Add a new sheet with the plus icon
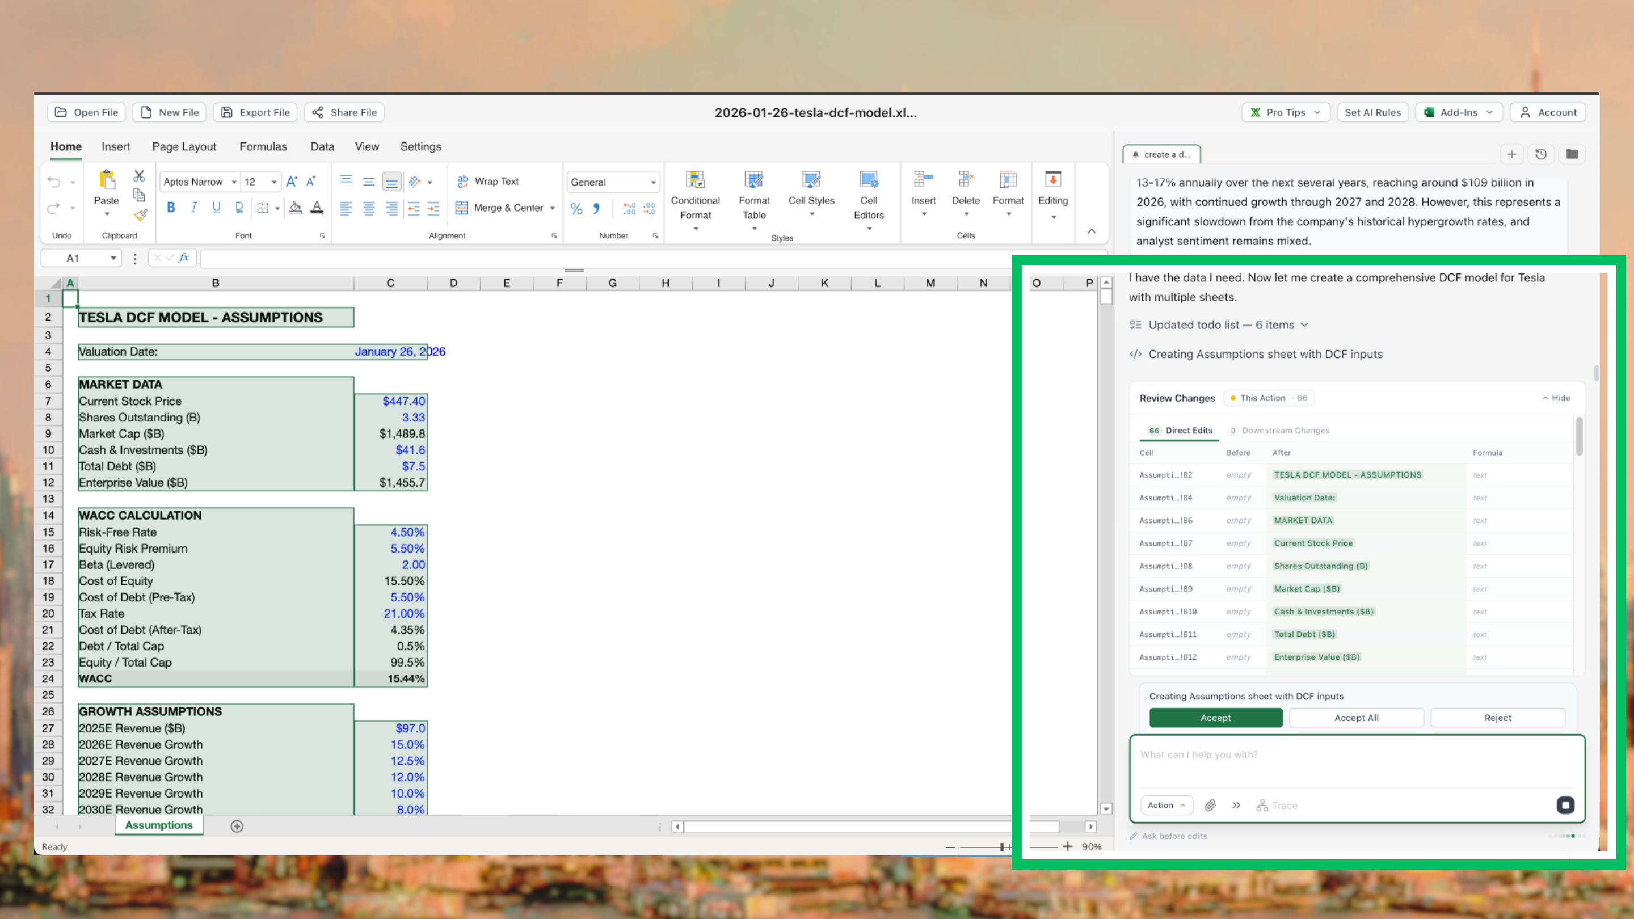 pyautogui.click(x=237, y=826)
